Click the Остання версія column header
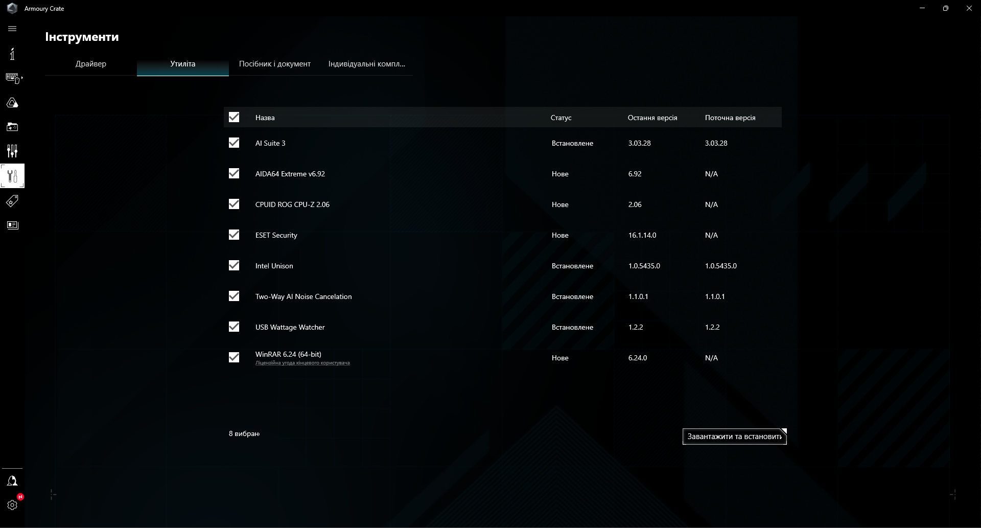Screen dimensions: 981x528 652,118
